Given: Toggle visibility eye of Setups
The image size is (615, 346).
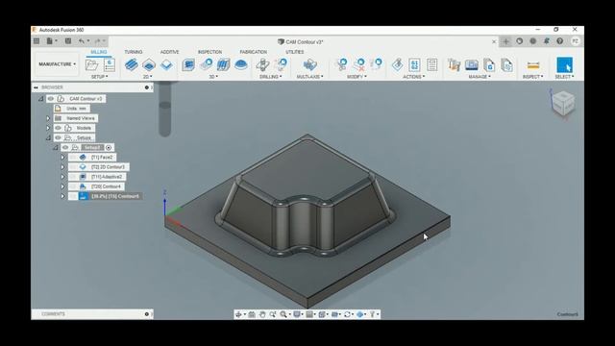Looking at the screenshot, I should tap(58, 137).
